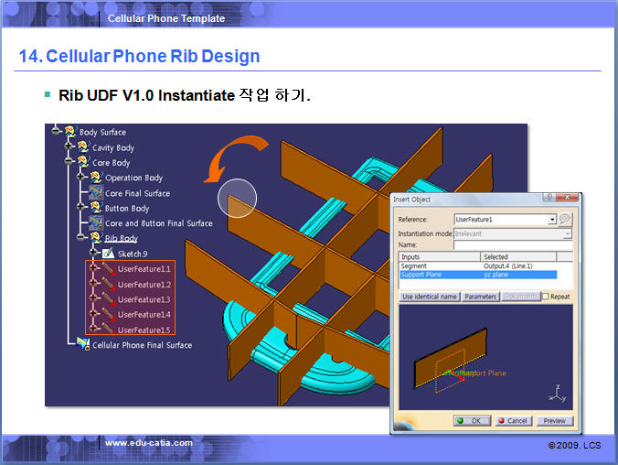Viewport: 618px width, 465px height.
Task: Click the Preview button
Action: pos(554,421)
